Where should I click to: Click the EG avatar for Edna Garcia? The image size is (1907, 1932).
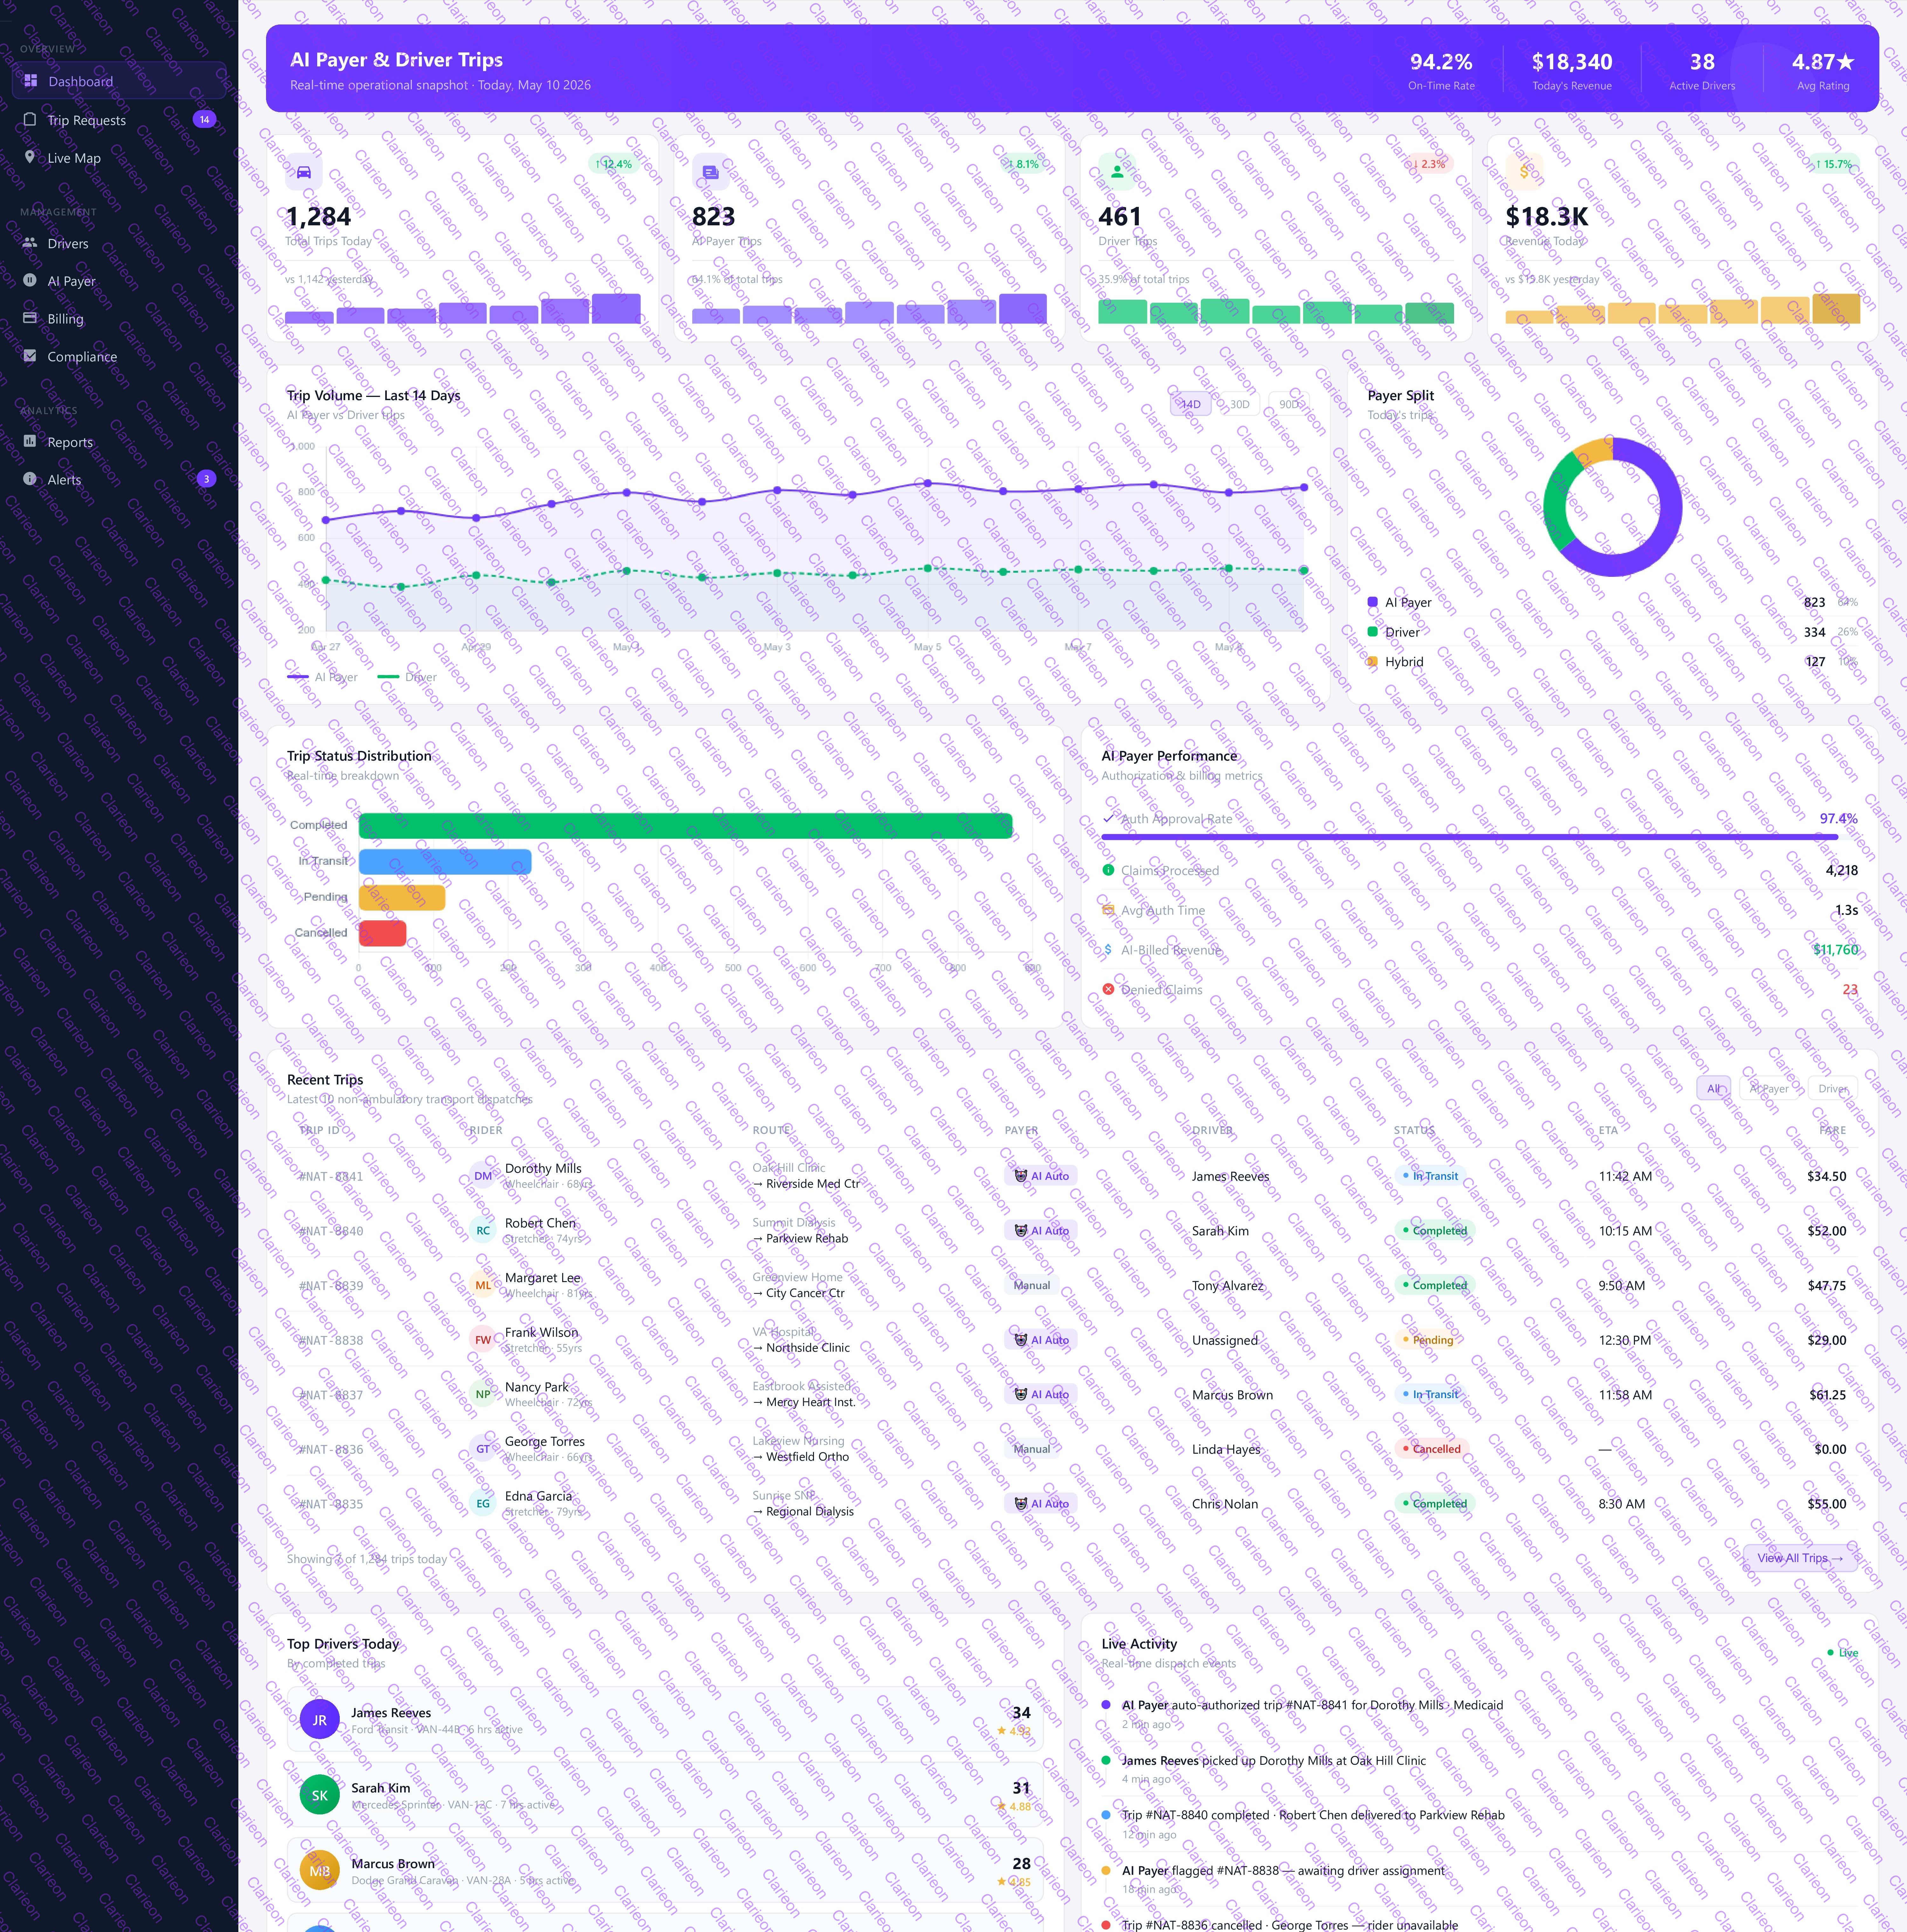click(x=483, y=1503)
